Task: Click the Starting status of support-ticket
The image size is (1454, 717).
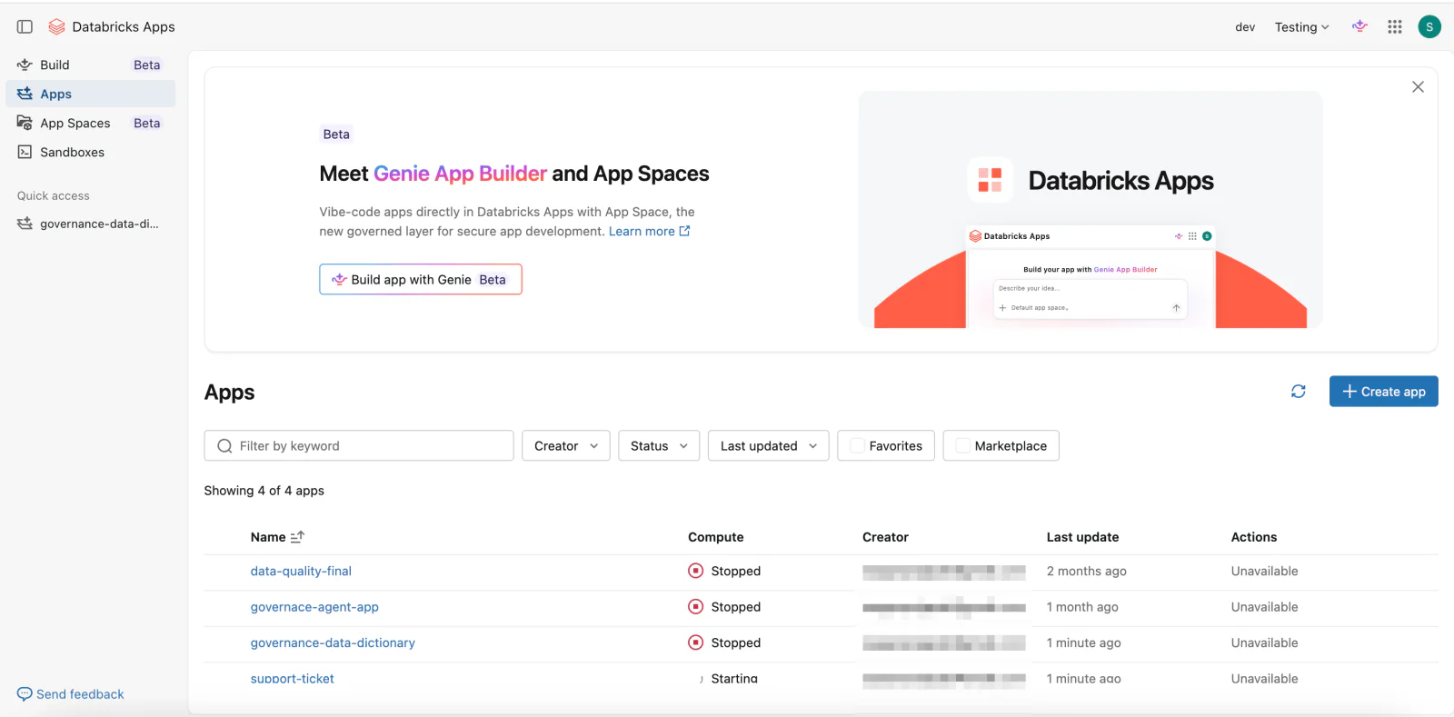Action: tap(734, 679)
